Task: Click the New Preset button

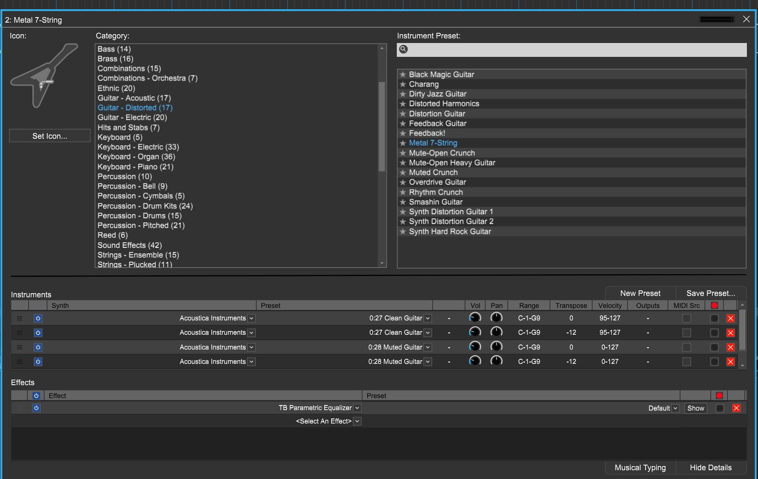Action: click(x=640, y=293)
